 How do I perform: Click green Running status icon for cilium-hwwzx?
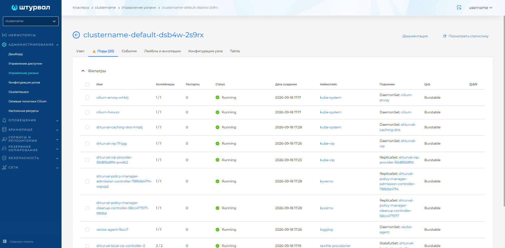(218, 112)
